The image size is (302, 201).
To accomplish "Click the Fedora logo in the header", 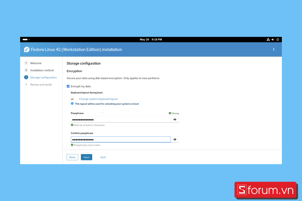I will tap(27, 49).
